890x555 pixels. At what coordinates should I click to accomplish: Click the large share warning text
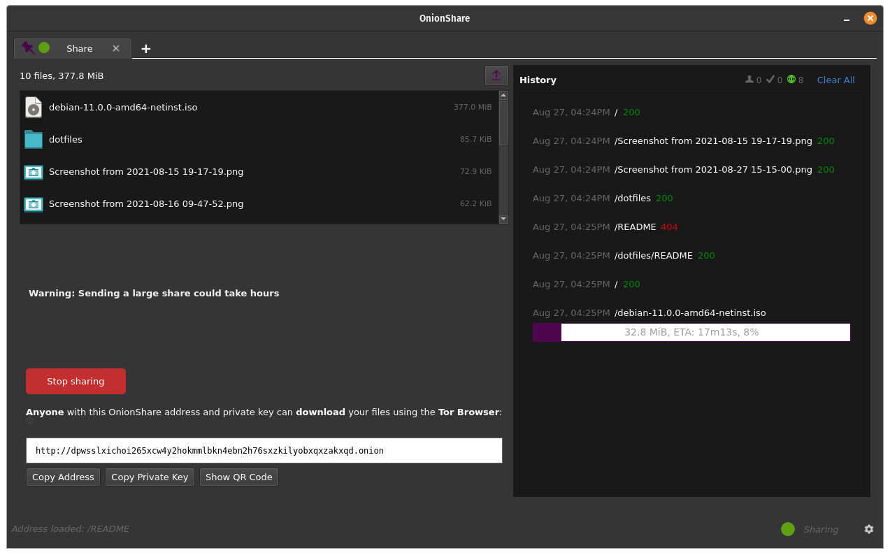click(154, 293)
